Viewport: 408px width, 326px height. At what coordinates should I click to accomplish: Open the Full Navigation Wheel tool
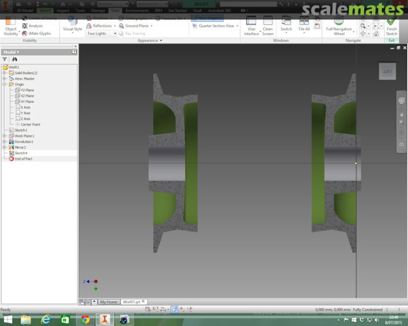[339, 22]
